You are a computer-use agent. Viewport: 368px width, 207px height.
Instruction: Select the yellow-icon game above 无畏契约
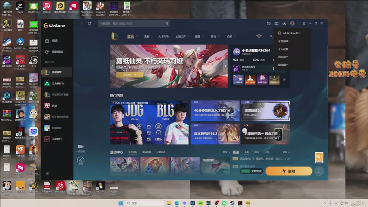(x=57, y=128)
